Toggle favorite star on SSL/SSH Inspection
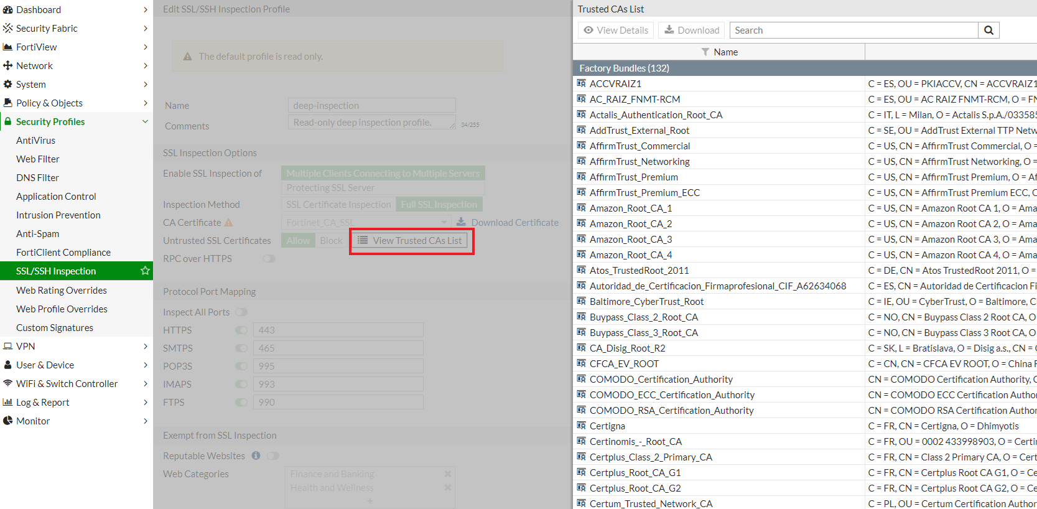Image resolution: width=1037 pixels, height=509 pixels. [145, 271]
